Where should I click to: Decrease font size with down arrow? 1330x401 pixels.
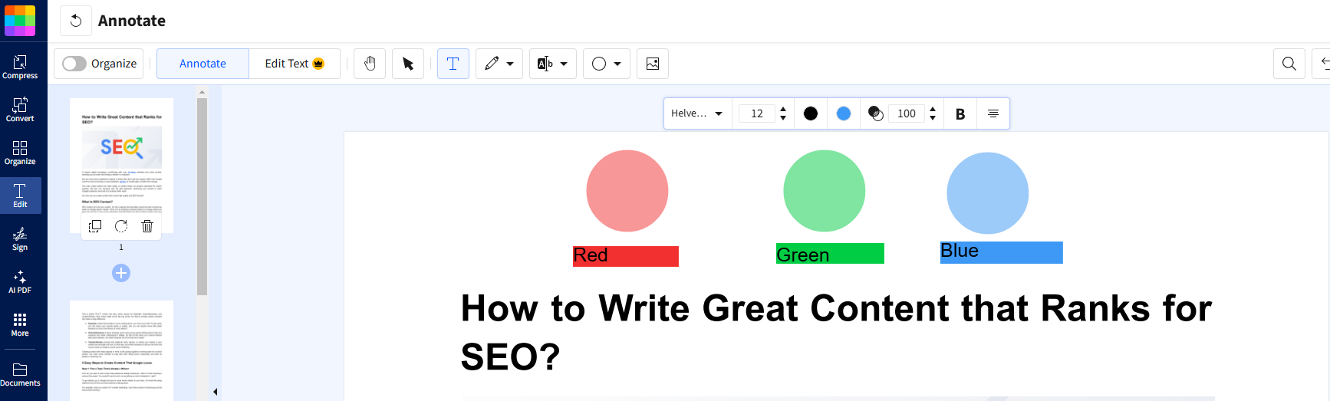coord(783,118)
